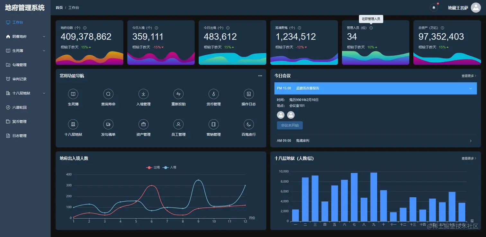The image size is (486, 237).
Task: Click 查看更多 link in 今日会议
Action: [469, 76]
